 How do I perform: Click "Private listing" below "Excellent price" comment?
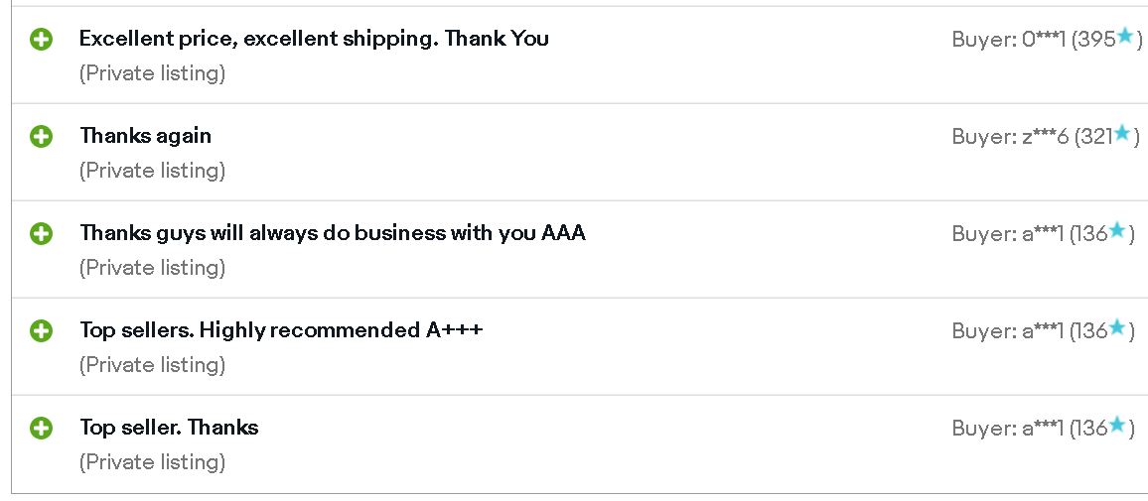click(152, 73)
